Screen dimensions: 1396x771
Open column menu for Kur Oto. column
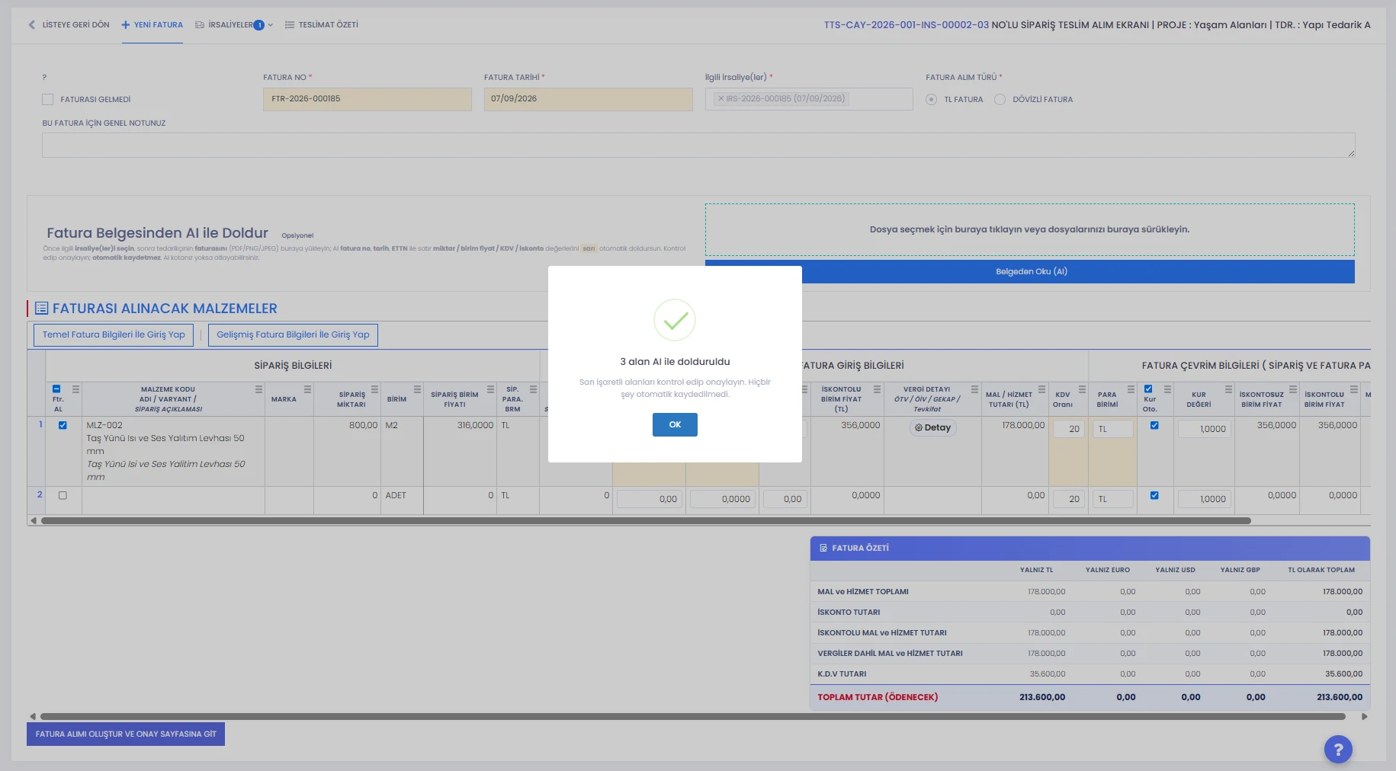point(1168,389)
